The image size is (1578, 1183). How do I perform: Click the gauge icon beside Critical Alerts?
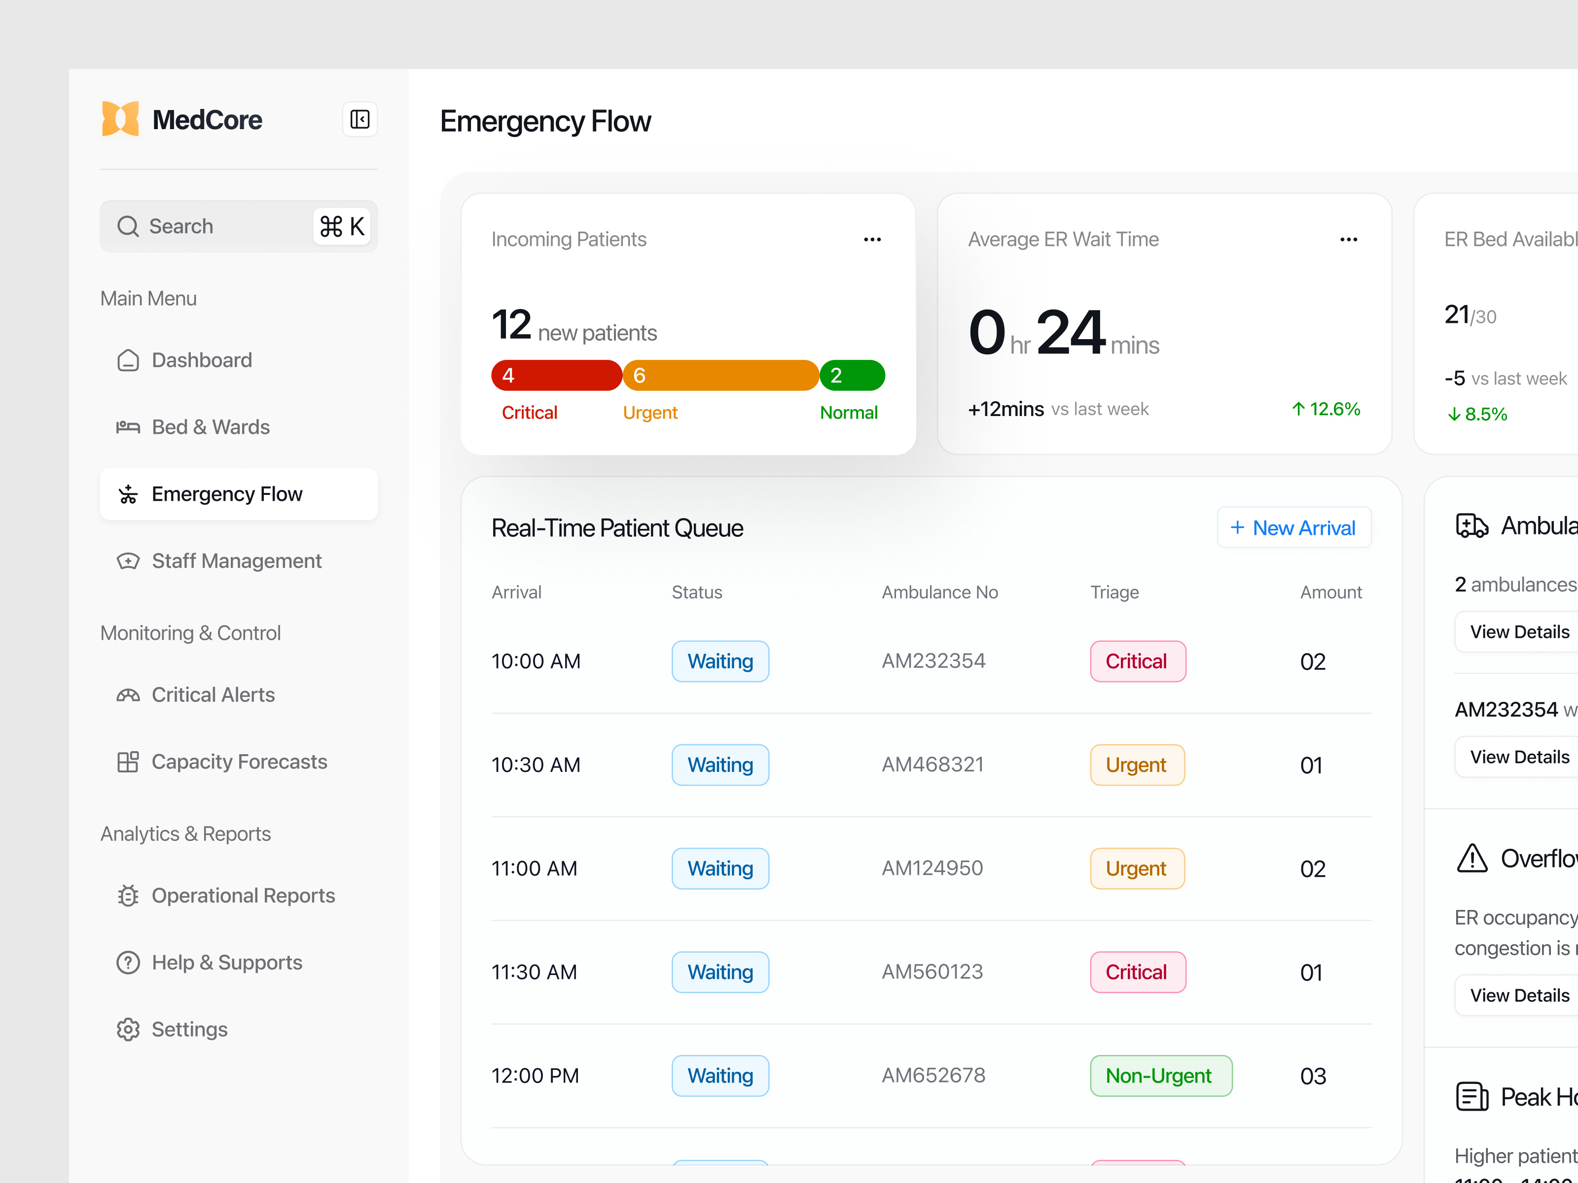click(128, 695)
